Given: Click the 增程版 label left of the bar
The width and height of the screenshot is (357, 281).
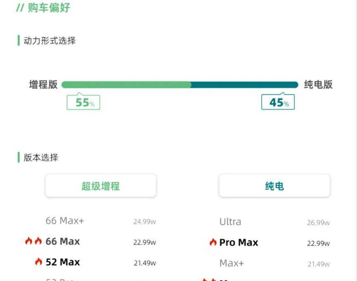Looking at the screenshot, I should tap(43, 85).
